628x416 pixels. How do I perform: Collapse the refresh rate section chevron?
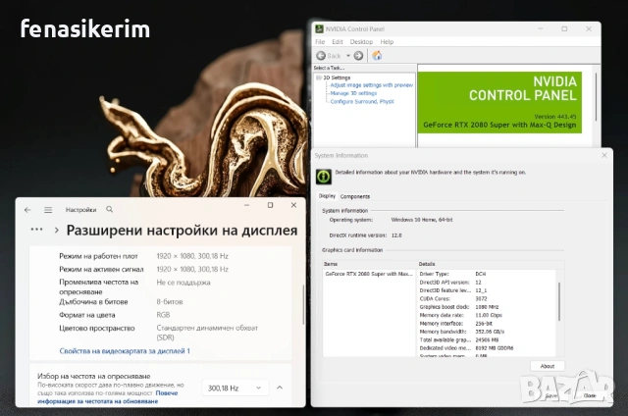point(280,388)
